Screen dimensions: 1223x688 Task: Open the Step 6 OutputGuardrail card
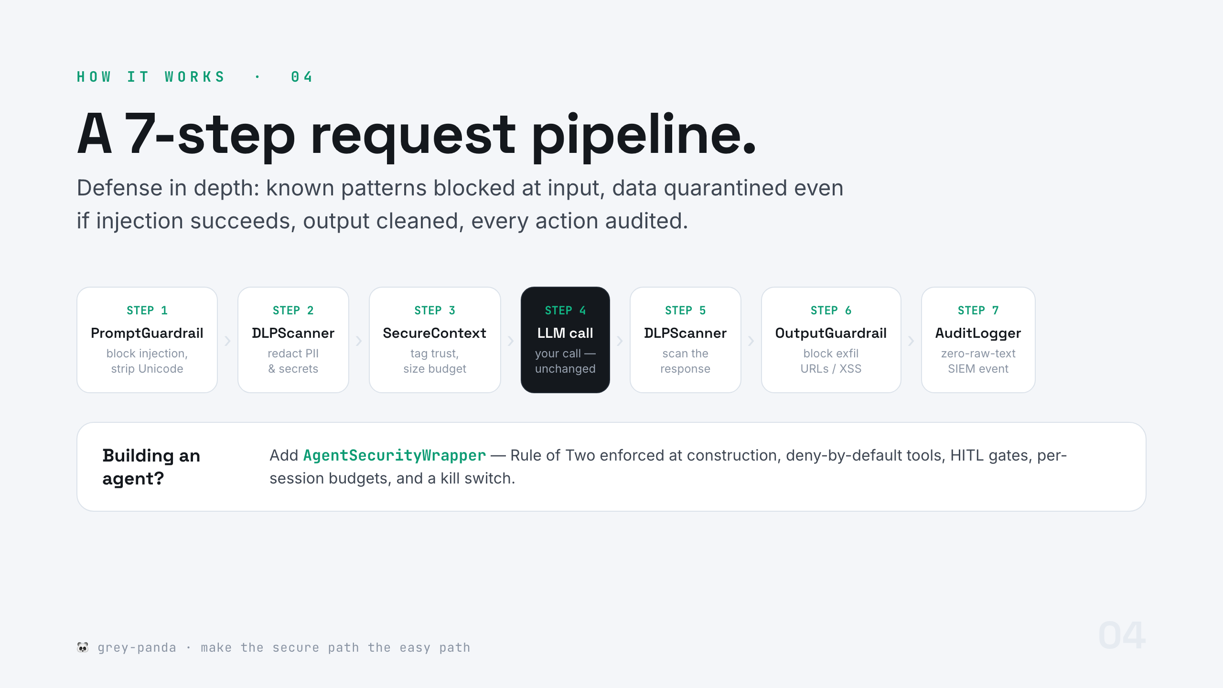(x=831, y=340)
